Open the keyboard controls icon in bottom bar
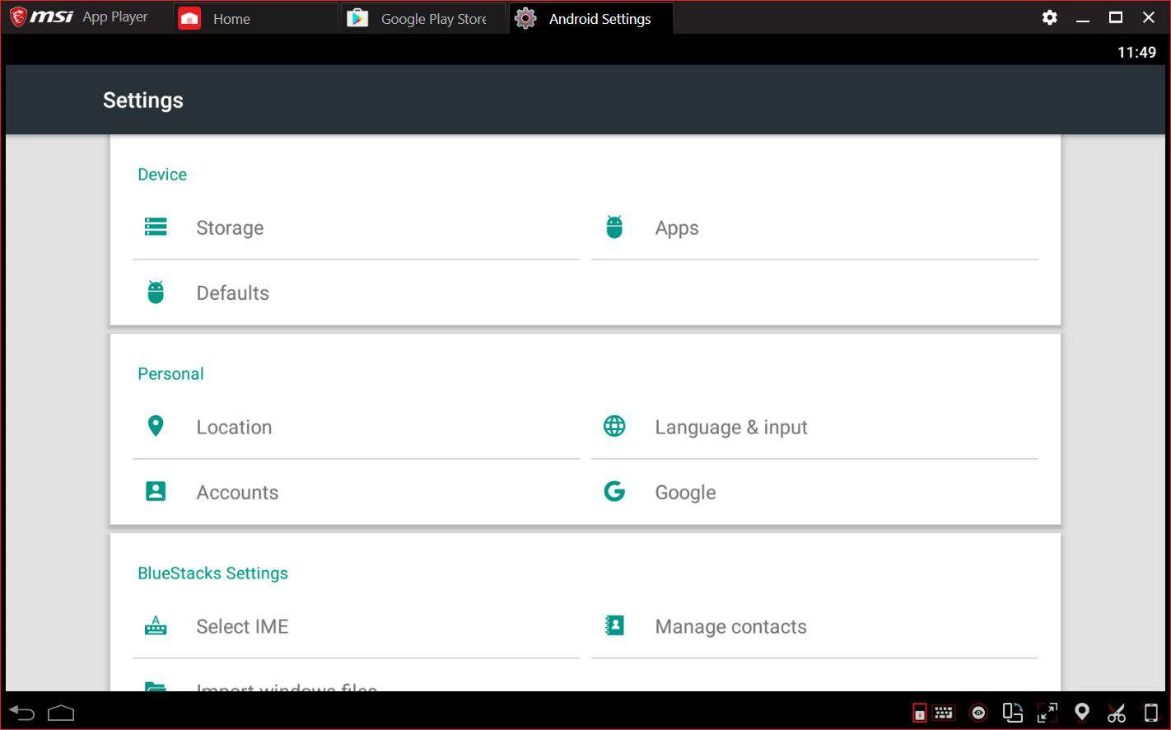 944,713
